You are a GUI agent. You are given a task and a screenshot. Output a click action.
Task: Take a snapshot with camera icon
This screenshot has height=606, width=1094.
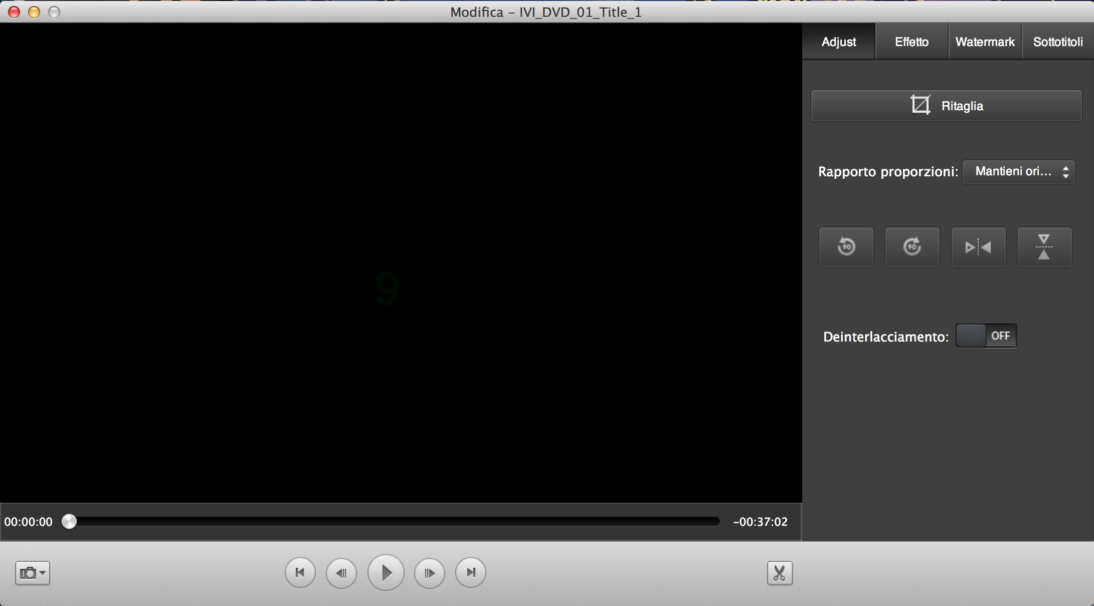pyautogui.click(x=28, y=573)
